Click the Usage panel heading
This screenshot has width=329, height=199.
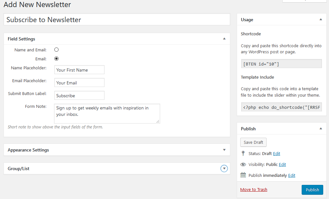(x=247, y=20)
